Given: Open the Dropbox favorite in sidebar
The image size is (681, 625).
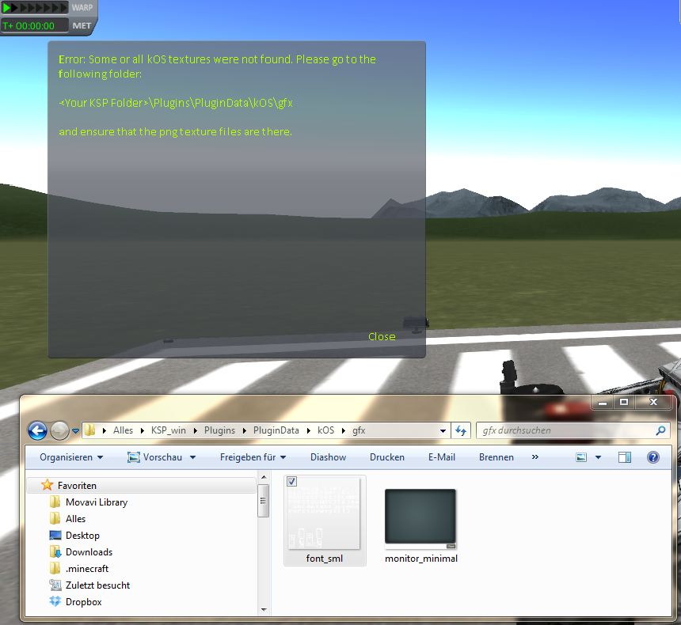Looking at the screenshot, I should point(83,602).
